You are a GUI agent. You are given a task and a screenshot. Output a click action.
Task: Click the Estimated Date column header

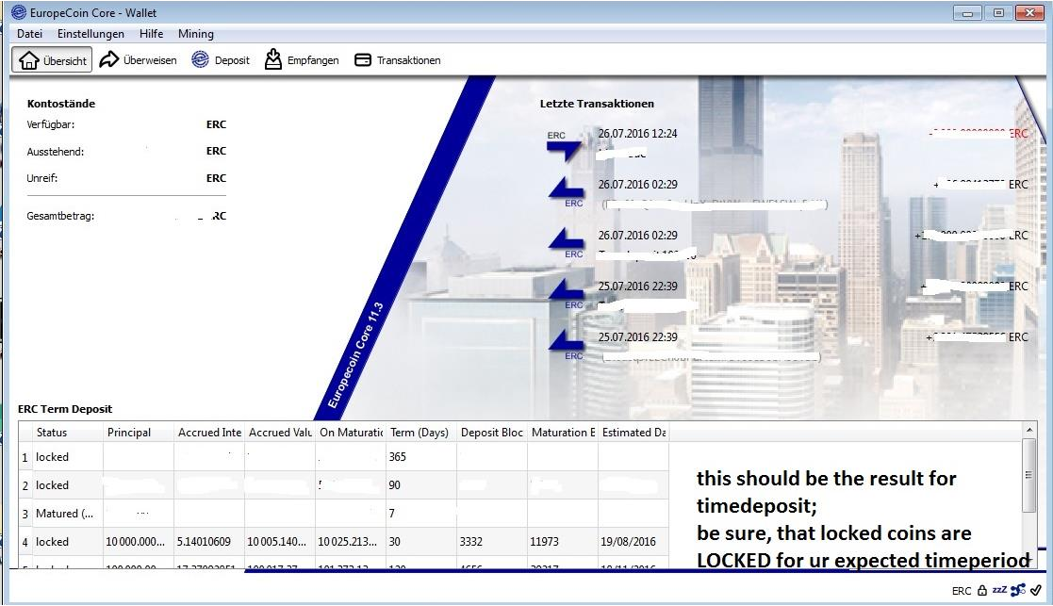[x=633, y=433]
